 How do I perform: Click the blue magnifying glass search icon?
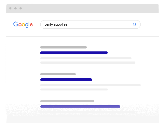click(135, 24)
